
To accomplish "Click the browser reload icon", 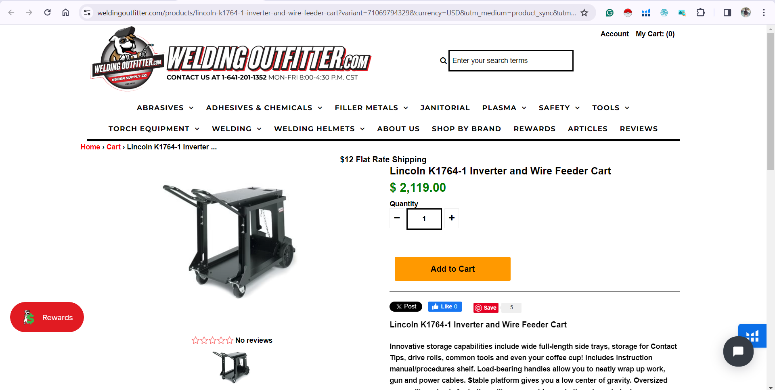I will coord(47,13).
